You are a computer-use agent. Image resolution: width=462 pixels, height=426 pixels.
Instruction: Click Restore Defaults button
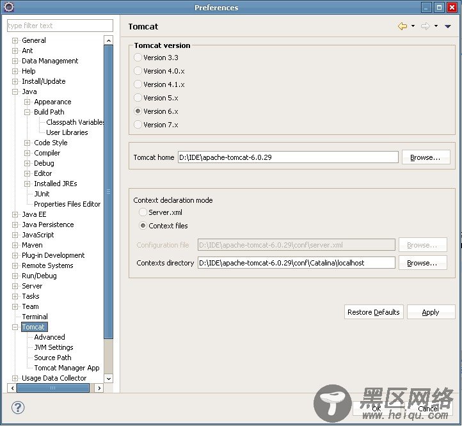pos(374,312)
